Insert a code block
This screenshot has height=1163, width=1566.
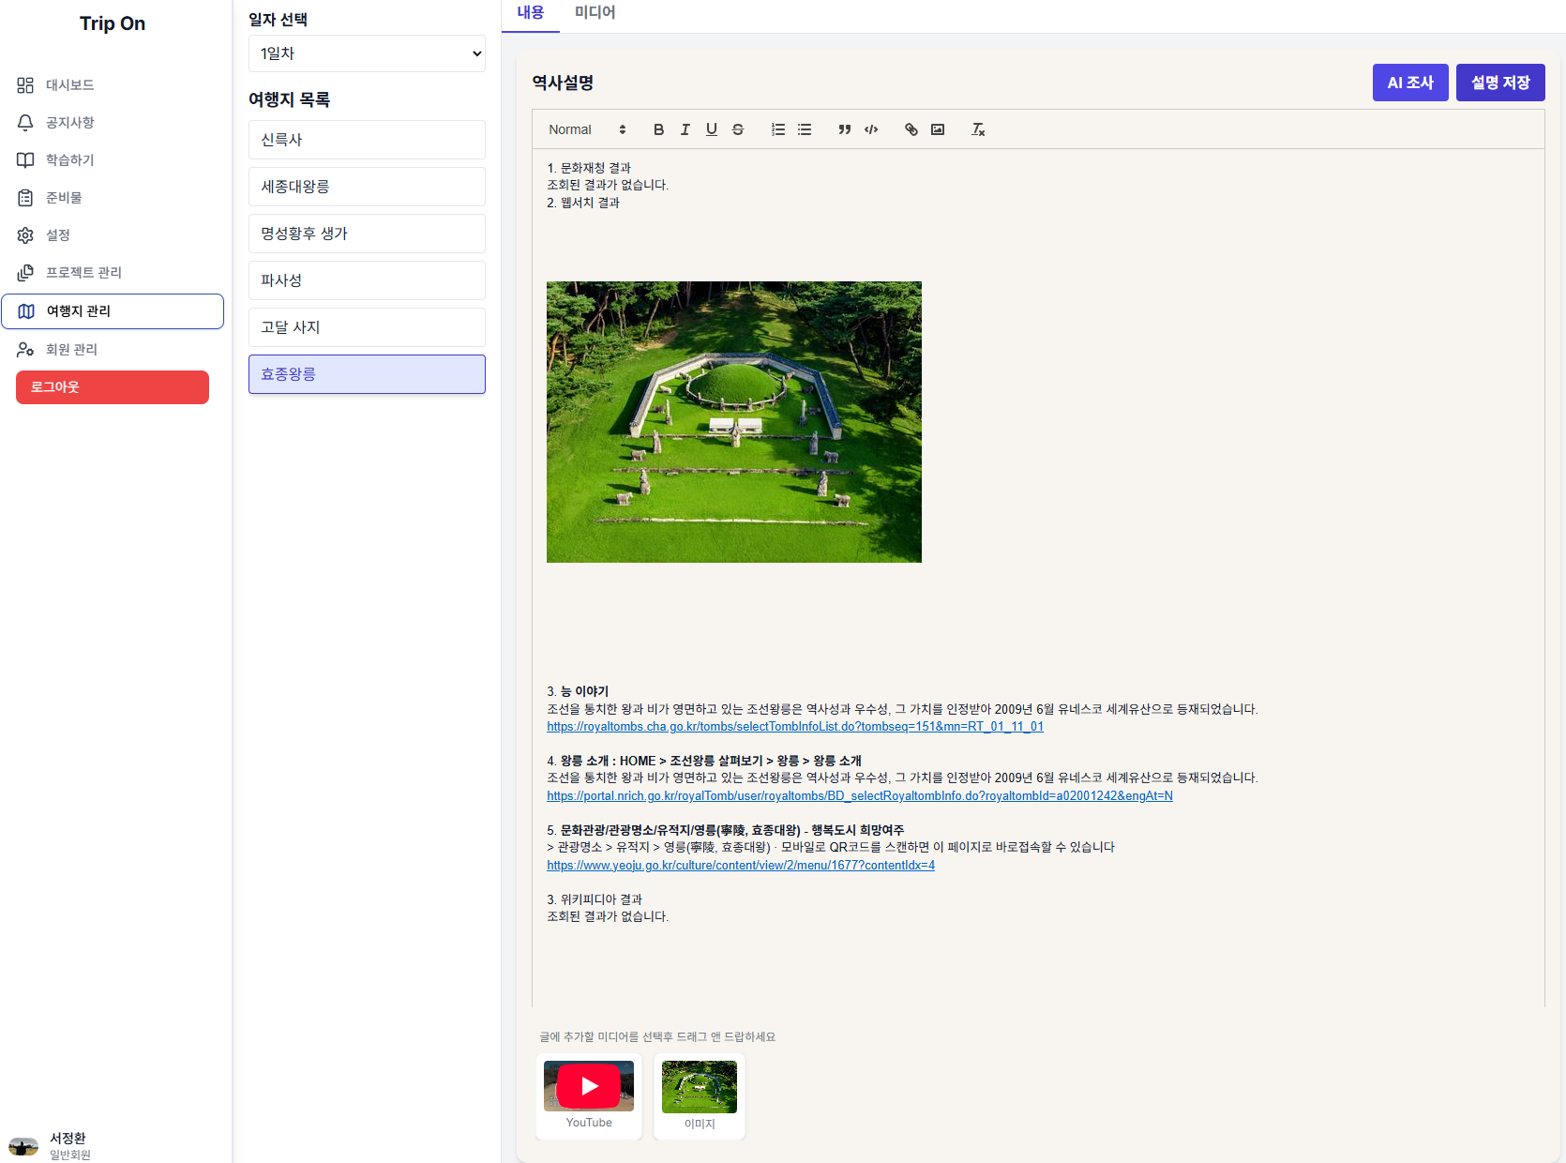click(871, 129)
